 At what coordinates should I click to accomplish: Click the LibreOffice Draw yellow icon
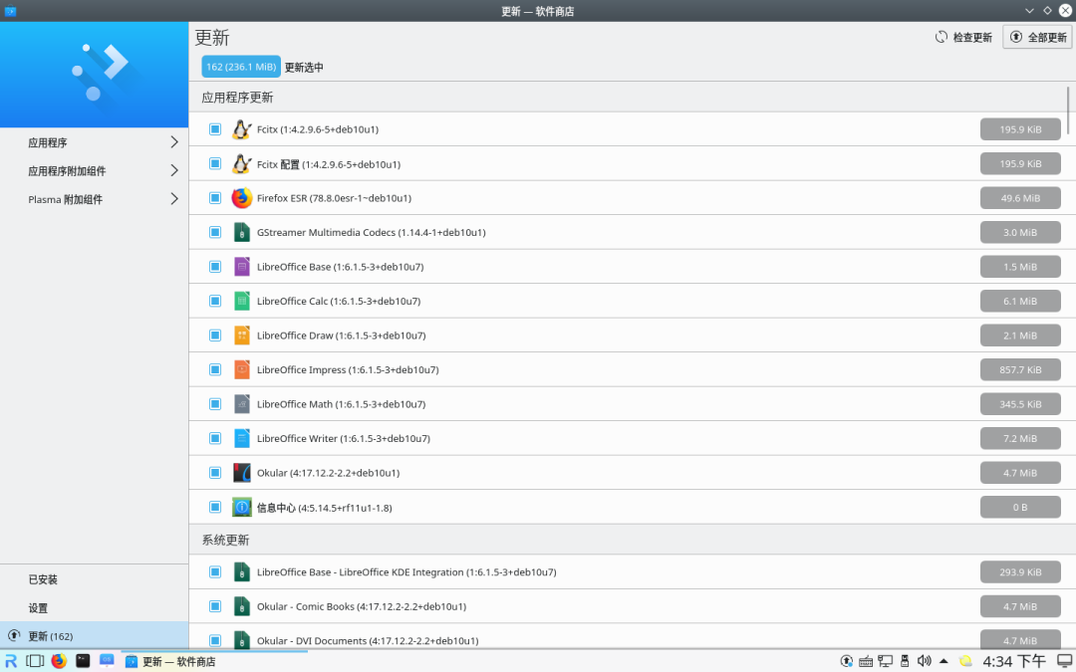pyautogui.click(x=241, y=336)
